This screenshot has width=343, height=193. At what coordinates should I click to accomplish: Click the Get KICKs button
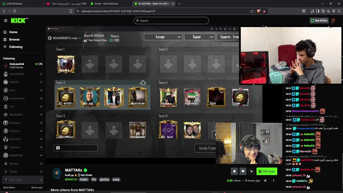tap(319, 20)
